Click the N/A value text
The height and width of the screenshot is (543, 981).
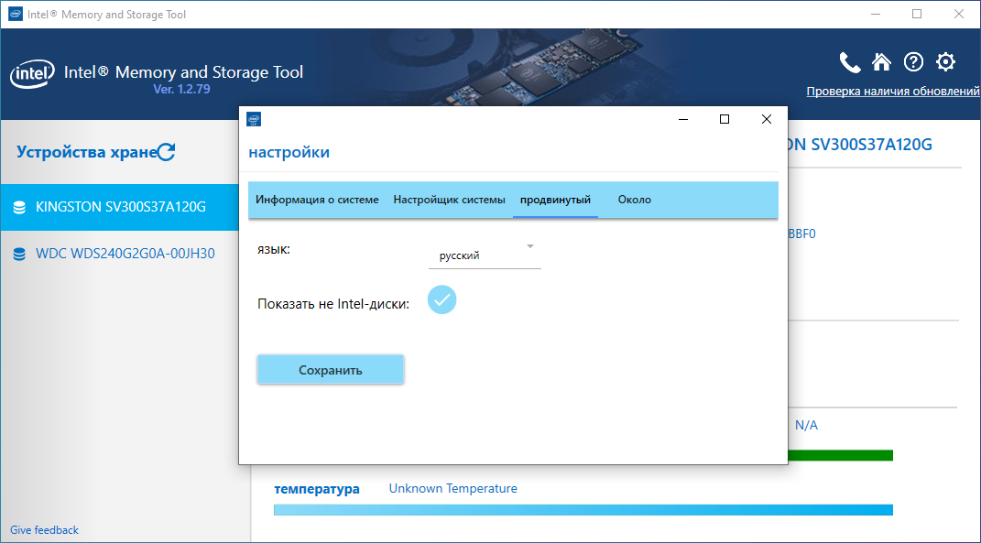pos(806,426)
